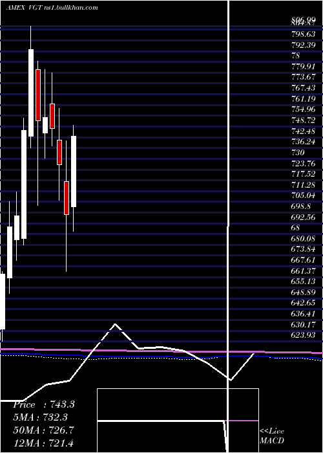Click the 680.08 price axis label

304,239
